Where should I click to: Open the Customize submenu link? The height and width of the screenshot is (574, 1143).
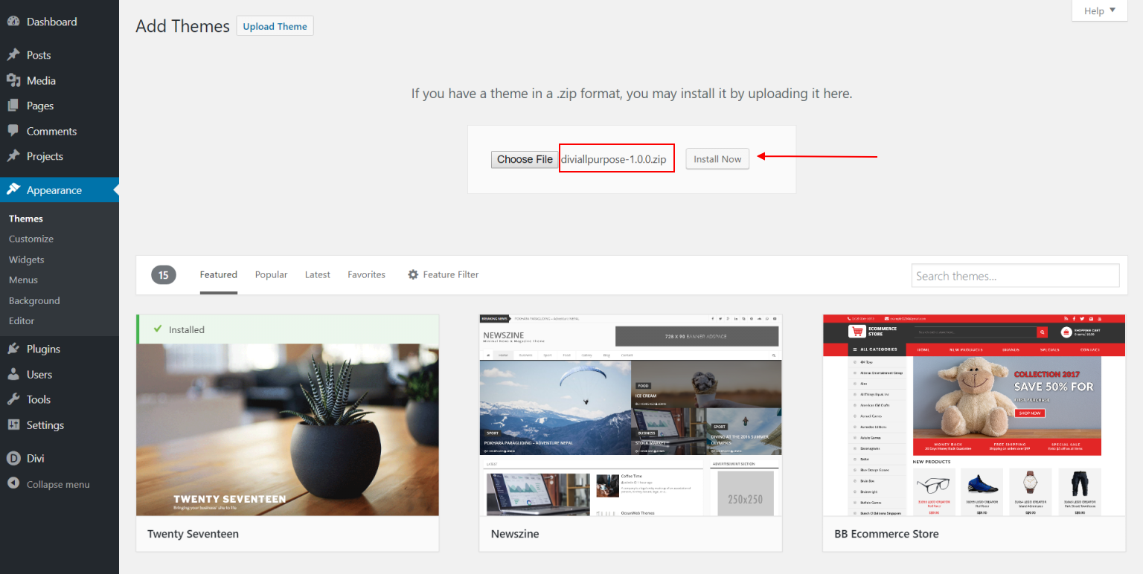pyautogui.click(x=31, y=239)
